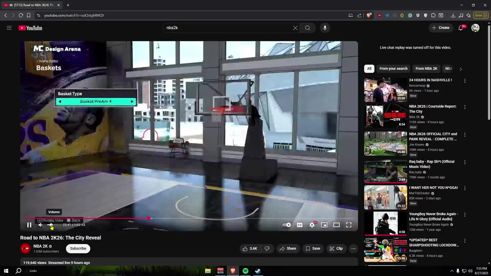Open options for 24 HOURS IN NASHVILLE
This screenshot has height=276, width=491.
click(x=465, y=81)
